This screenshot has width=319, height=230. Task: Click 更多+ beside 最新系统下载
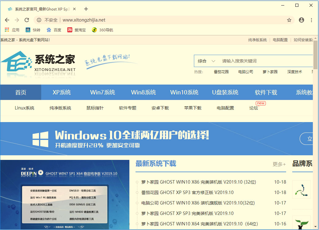tap(279, 164)
